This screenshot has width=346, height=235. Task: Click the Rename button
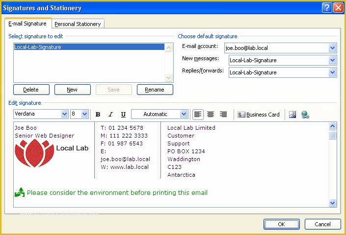click(155, 90)
